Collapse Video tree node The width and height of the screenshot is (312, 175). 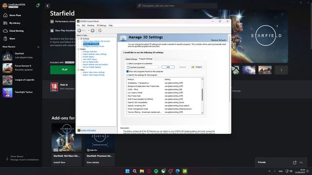78,70
